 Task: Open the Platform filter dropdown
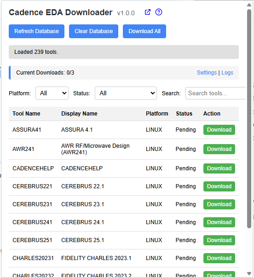(52, 93)
